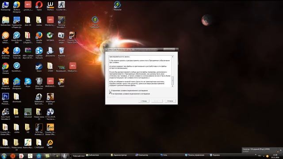Select the LogMeIn Hamachi desktop icon
Screen dimensions: 283x159
point(39,53)
